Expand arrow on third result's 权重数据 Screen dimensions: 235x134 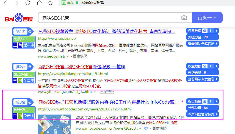tap(217, 101)
